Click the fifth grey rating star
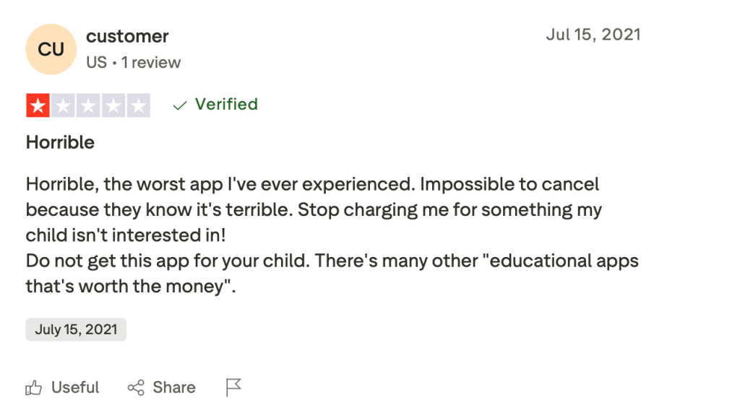Screen dimensions: 740x405 click(x=138, y=105)
